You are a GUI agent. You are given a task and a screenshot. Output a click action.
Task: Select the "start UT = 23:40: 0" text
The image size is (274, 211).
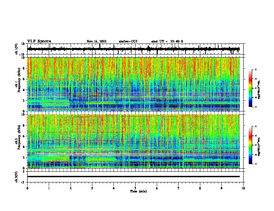167,41
